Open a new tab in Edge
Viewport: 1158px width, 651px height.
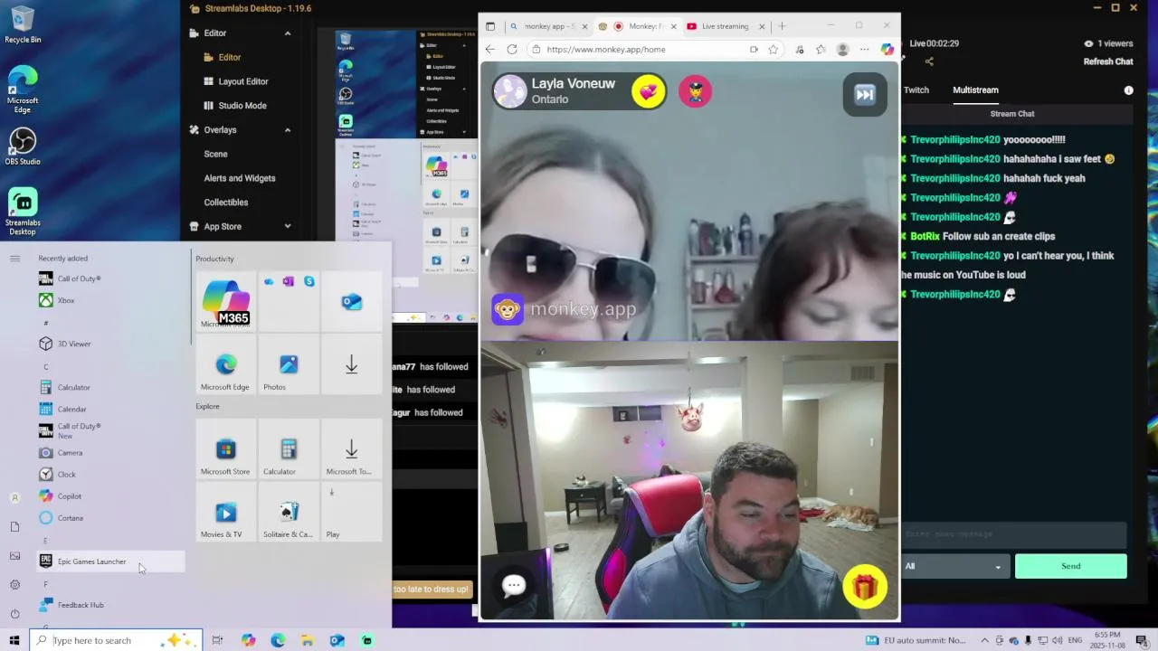tap(782, 26)
